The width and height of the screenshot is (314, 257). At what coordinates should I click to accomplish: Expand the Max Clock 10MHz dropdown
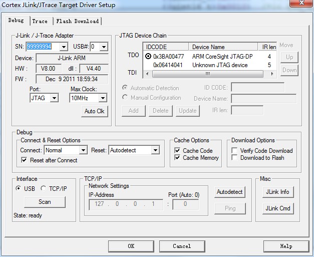pyautogui.click(x=103, y=98)
